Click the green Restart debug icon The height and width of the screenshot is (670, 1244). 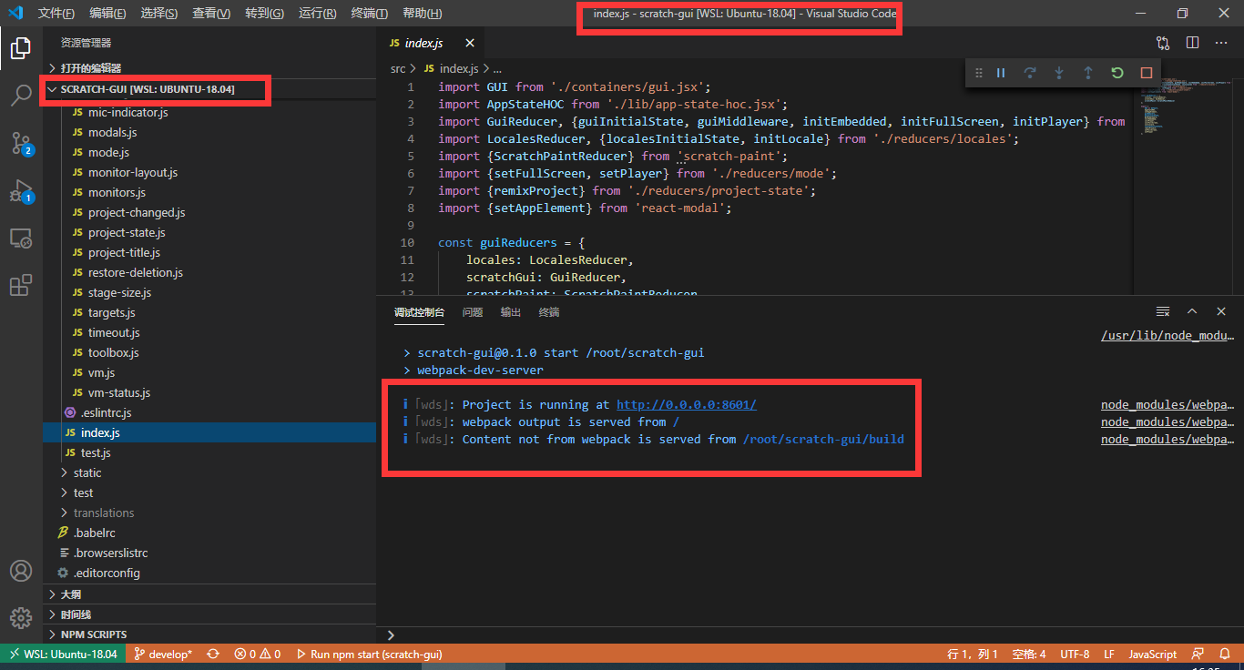tap(1117, 72)
